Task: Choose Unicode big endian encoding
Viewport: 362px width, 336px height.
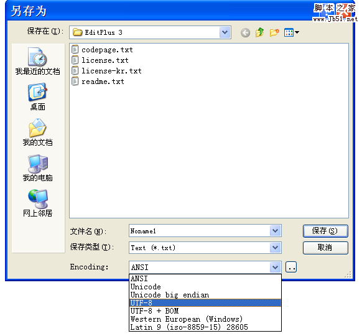Action: pyautogui.click(x=205, y=295)
